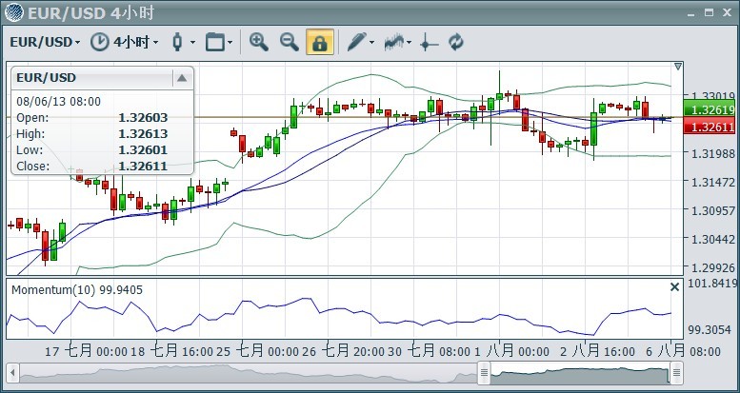Screen dimensions: 740x393
Task: Maximize the EUR/USD chart window
Action: [709, 12]
